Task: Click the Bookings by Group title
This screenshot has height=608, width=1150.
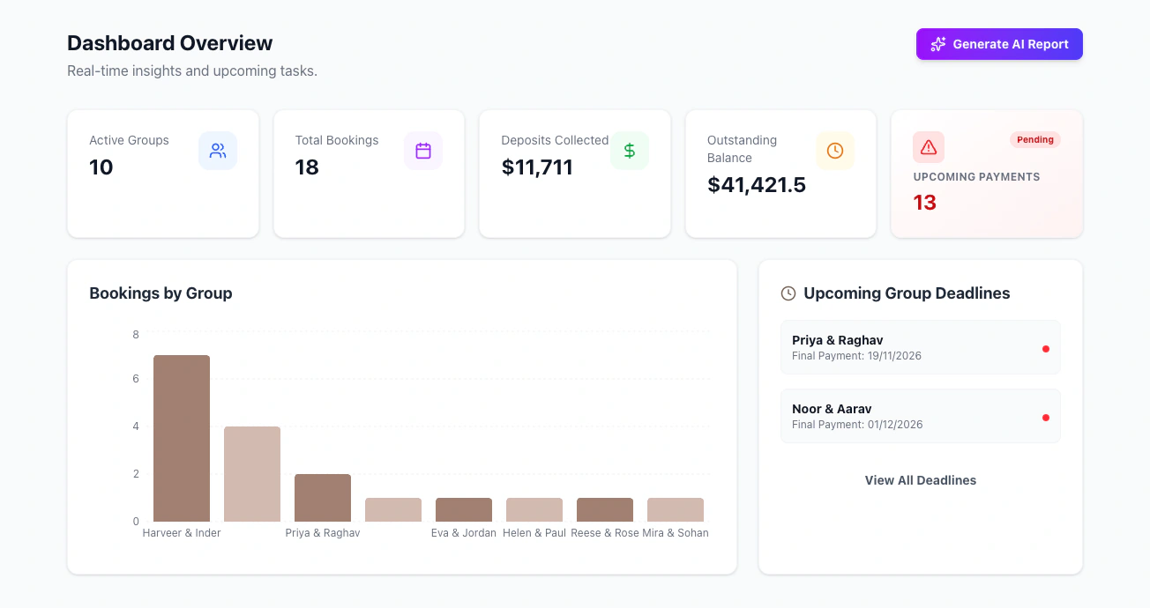Action: coord(161,293)
